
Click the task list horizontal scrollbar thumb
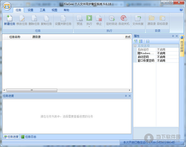click(32, 90)
